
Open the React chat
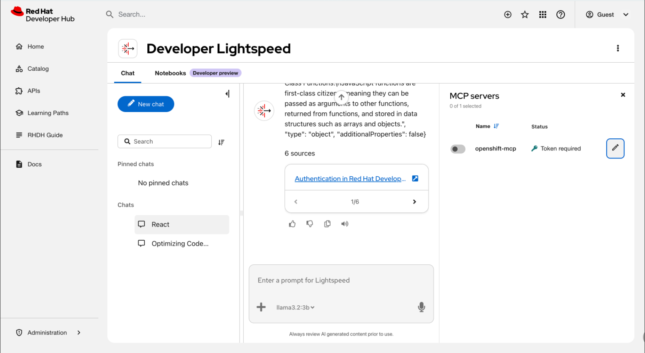[x=182, y=224]
